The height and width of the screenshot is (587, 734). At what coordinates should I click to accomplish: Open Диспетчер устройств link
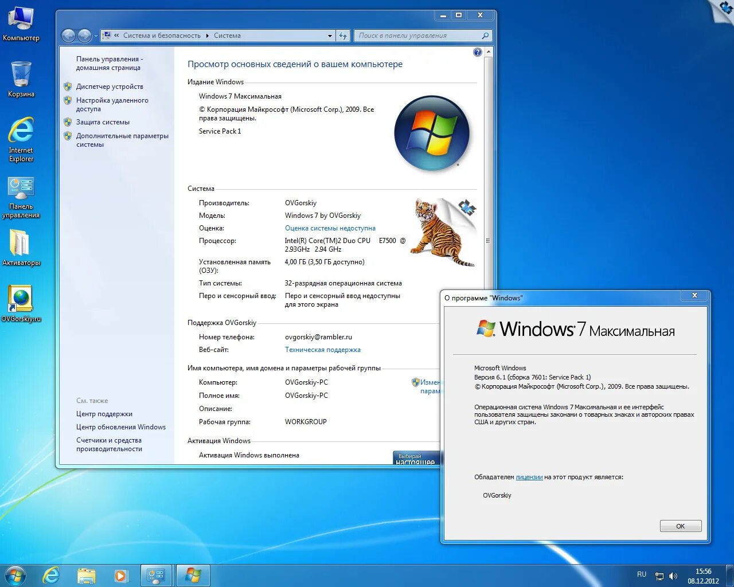pyautogui.click(x=110, y=87)
